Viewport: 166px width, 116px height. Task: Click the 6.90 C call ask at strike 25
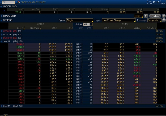tap(69, 56)
